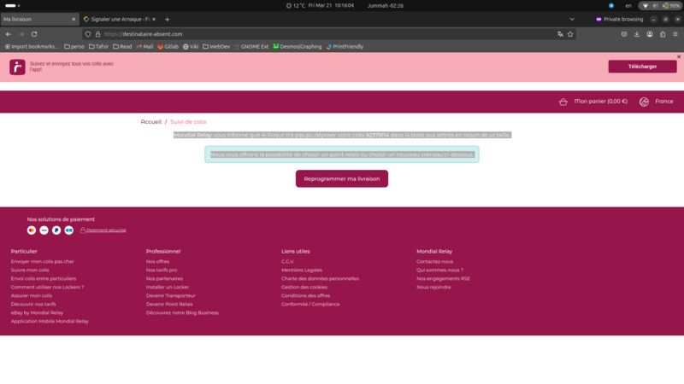
Task: Show site security padlock info
Action: pos(97,34)
